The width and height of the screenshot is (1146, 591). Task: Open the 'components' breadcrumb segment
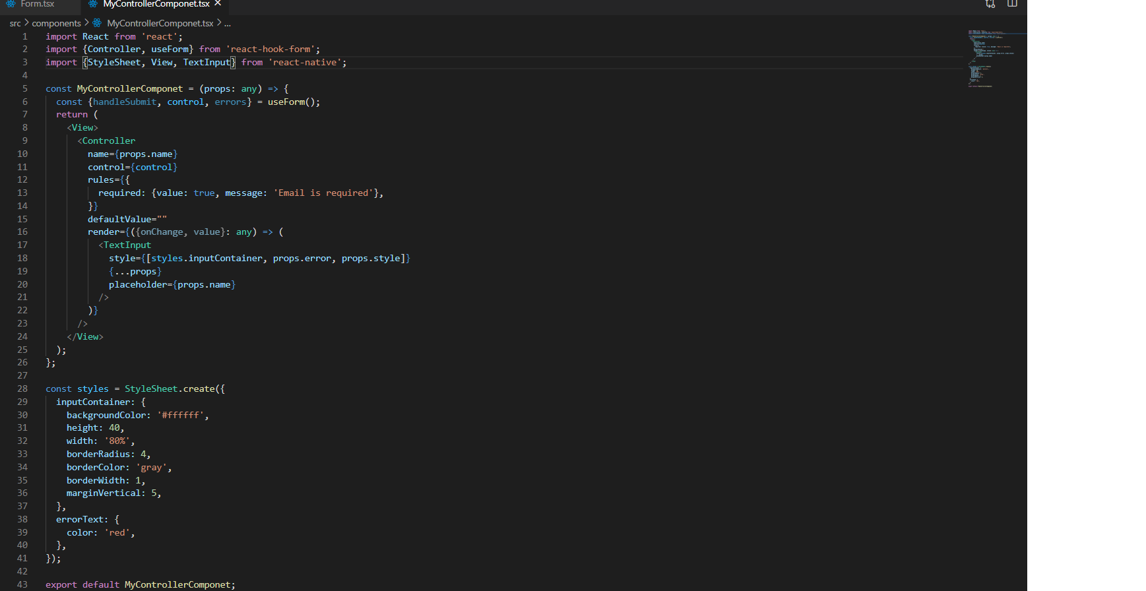click(56, 23)
